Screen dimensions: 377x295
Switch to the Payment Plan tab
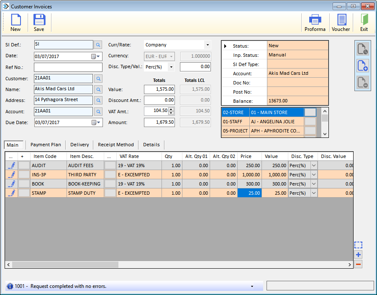point(46,145)
